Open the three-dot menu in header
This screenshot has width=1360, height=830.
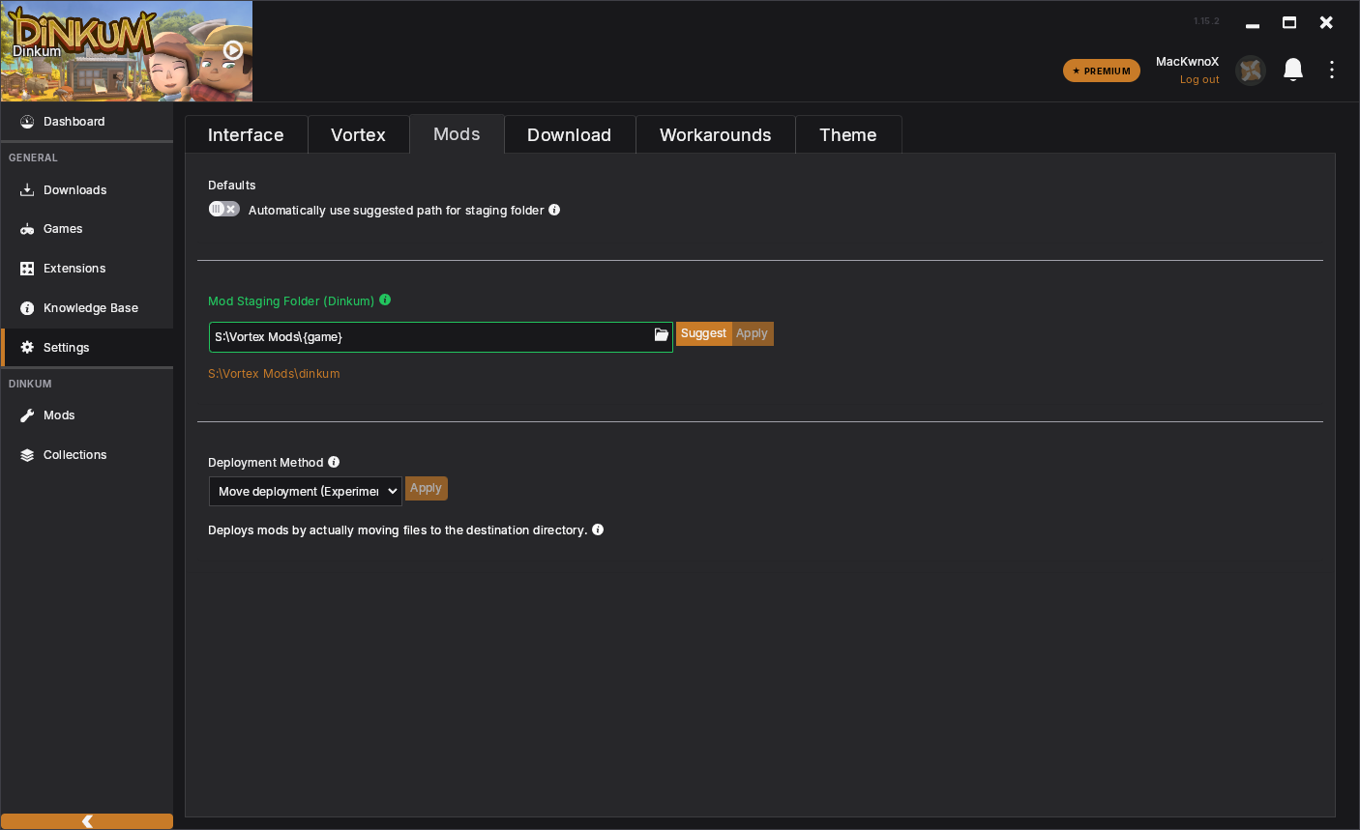(x=1332, y=70)
